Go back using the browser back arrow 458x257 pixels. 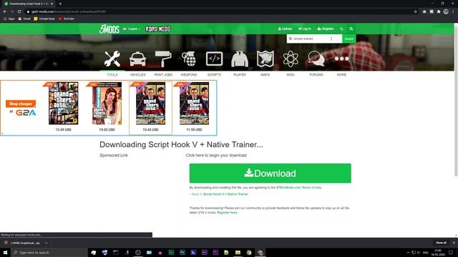[5, 11]
